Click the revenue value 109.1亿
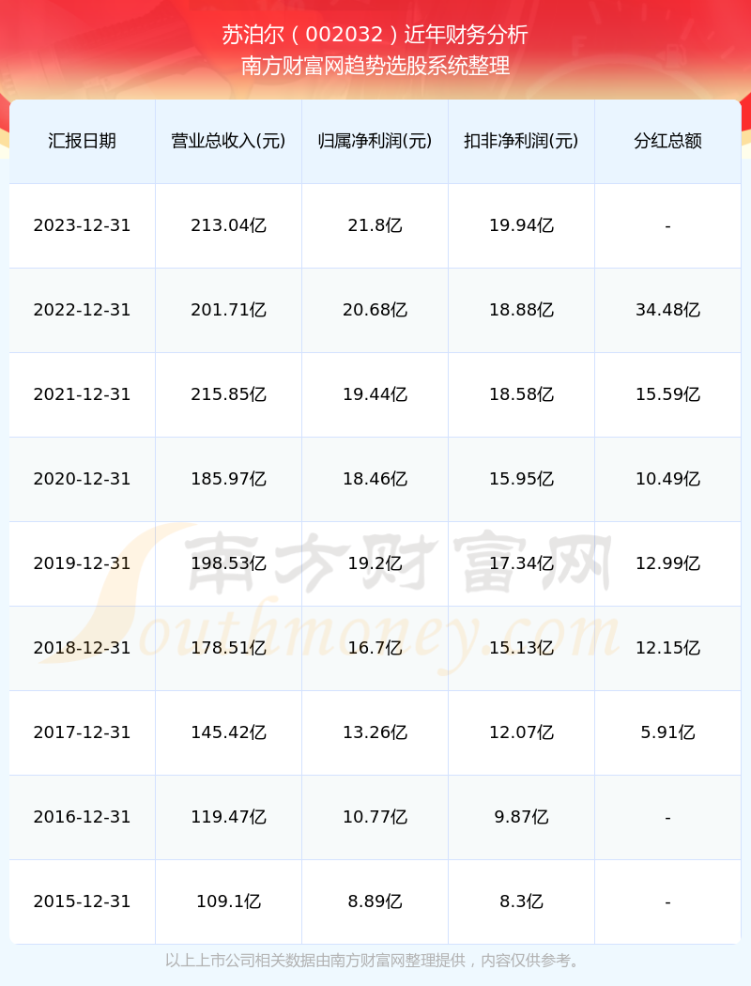This screenshot has width=751, height=986. (229, 901)
